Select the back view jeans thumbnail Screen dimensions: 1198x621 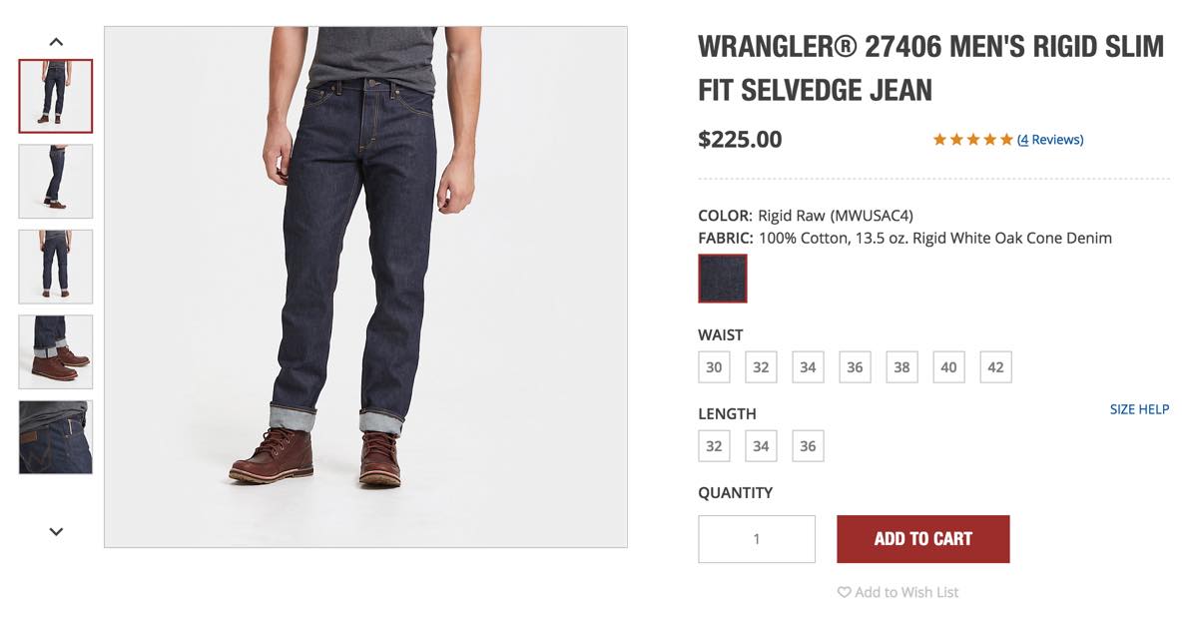click(56, 267)
